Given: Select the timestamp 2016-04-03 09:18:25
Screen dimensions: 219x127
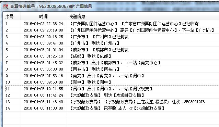Looking at the screenshot, I should click(43, 37).
